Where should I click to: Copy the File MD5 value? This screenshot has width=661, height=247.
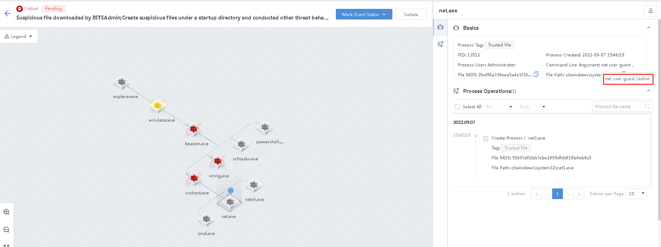pos(536,74)
